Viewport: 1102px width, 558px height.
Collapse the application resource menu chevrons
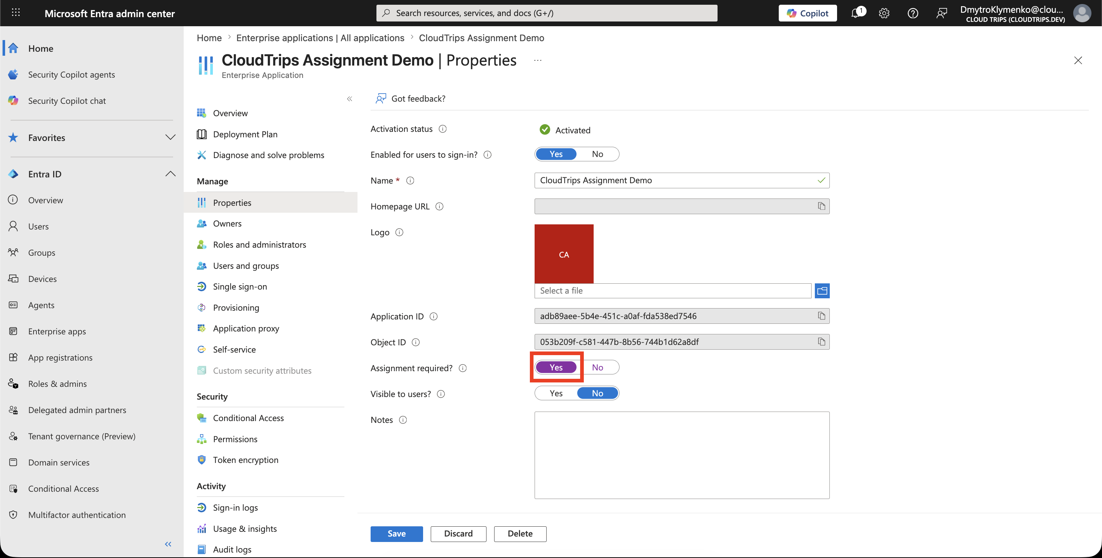pos(349,99)
